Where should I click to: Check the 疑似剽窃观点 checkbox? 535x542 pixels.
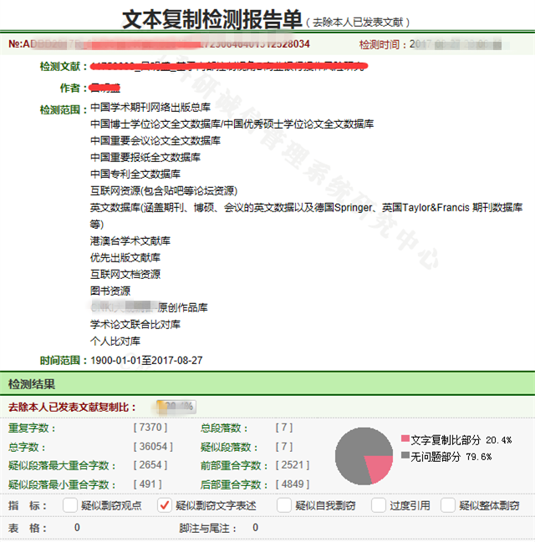[70, 505]
